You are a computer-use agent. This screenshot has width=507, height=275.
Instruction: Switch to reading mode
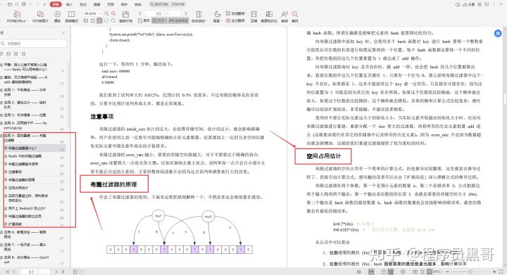coord(71,16)
